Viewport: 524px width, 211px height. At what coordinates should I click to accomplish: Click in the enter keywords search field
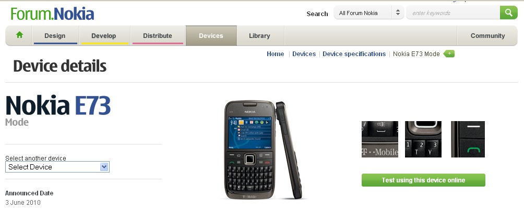pos(453,13)
